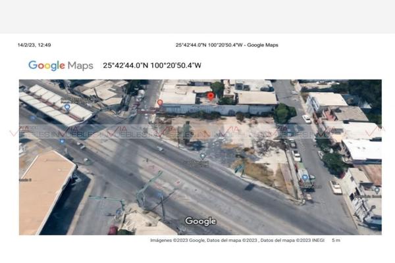The height and width of the screenshot is (263, 395).
Task: Select the small orange pin left of red pin
Action: coord(160,103)
